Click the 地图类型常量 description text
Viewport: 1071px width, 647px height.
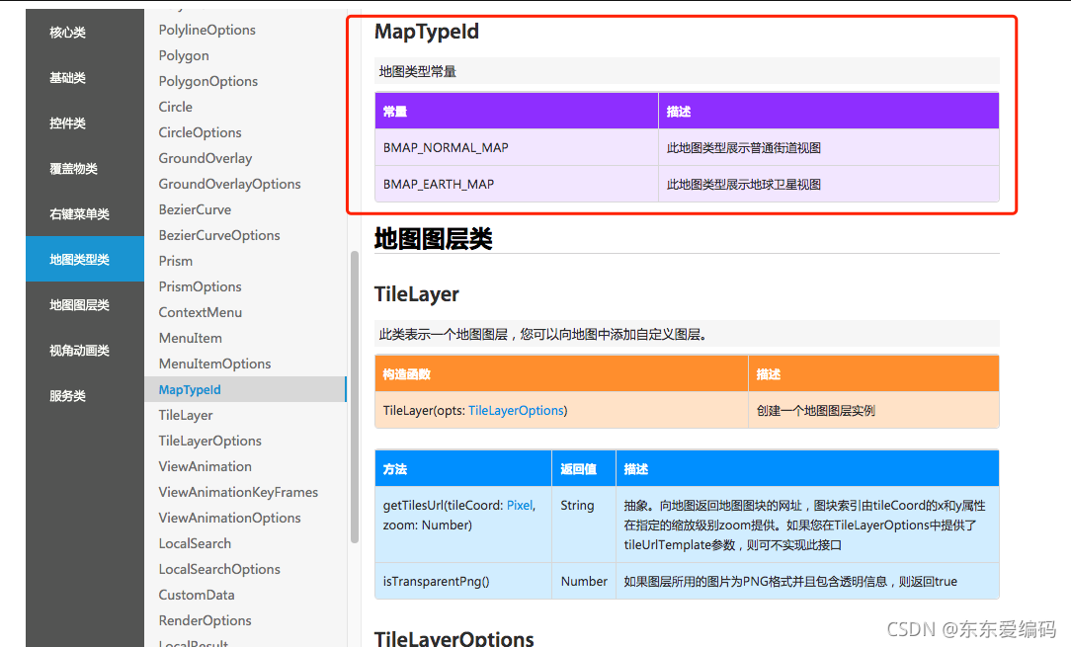[417, 72]
